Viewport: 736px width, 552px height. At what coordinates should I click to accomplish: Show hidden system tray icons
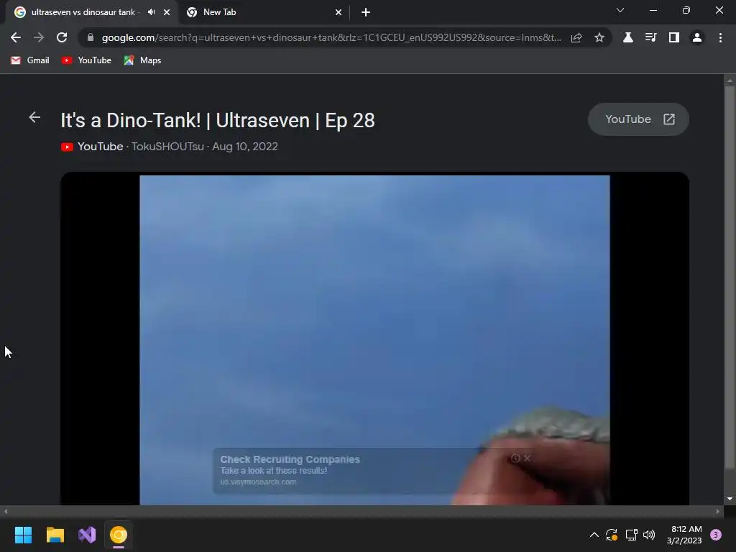(x=594, y=535)
